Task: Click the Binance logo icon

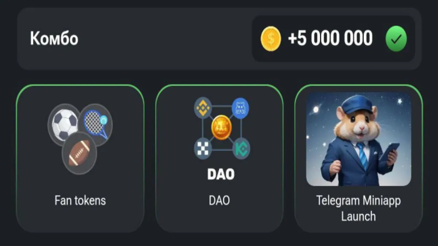Action: (x=203, y=107)
